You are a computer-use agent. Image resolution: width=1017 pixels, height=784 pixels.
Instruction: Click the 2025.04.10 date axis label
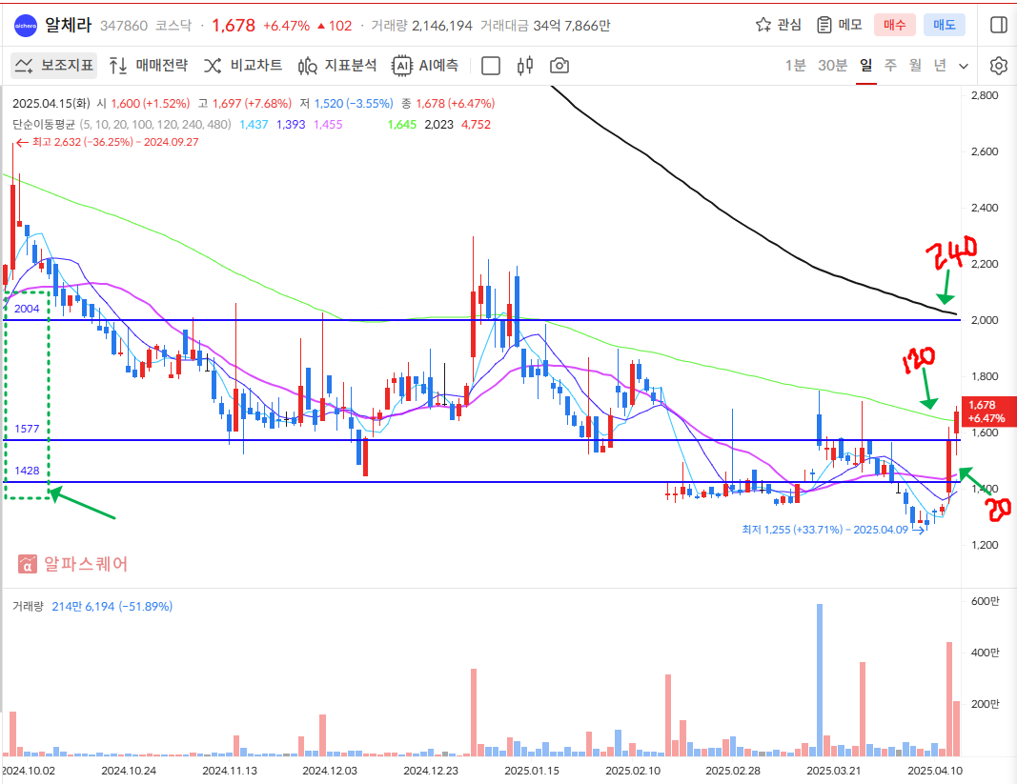click(935, 771)
